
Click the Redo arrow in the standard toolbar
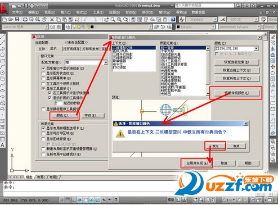[95, 20]
